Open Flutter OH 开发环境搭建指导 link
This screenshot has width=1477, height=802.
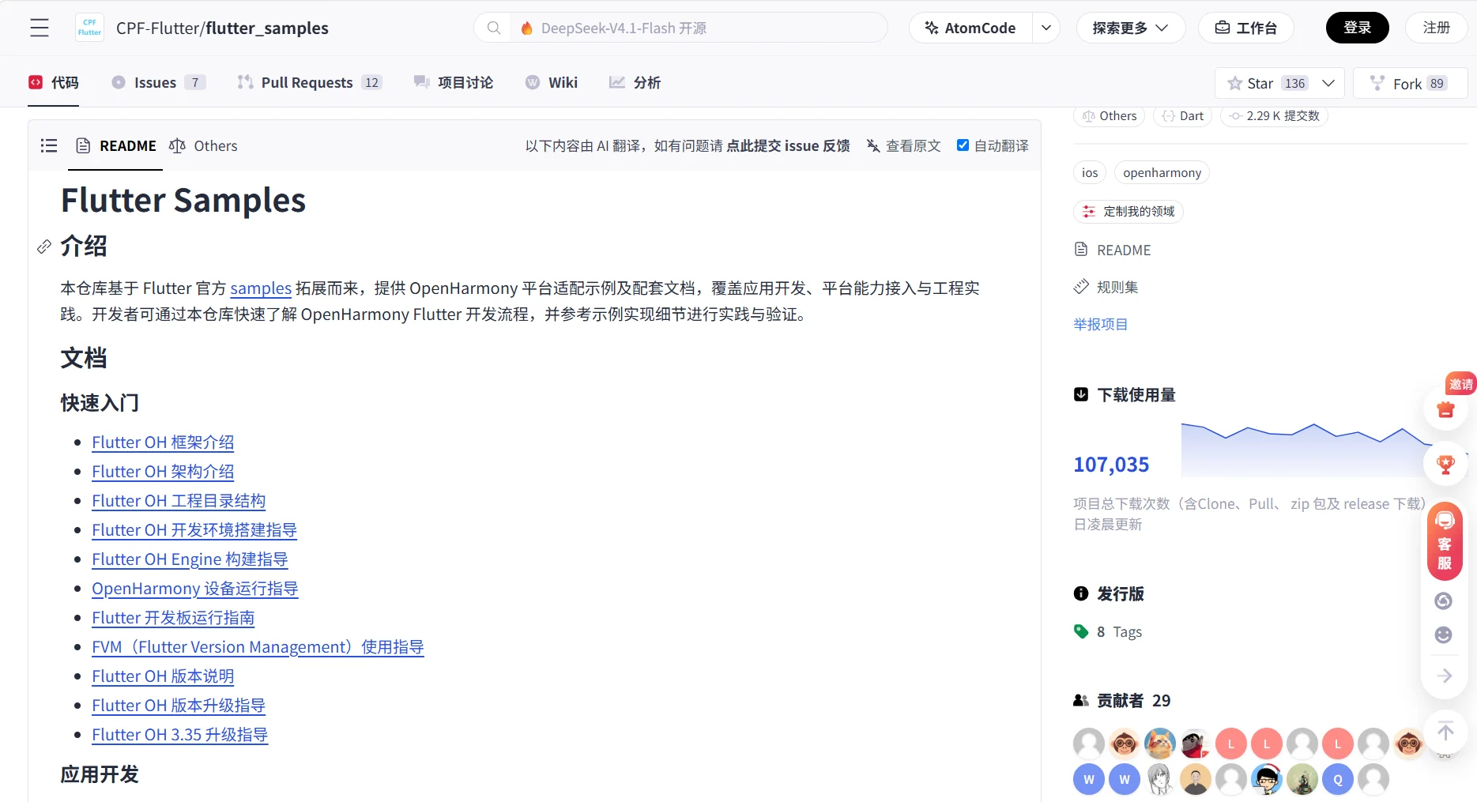pyautogui.click(x=194, y=530)
